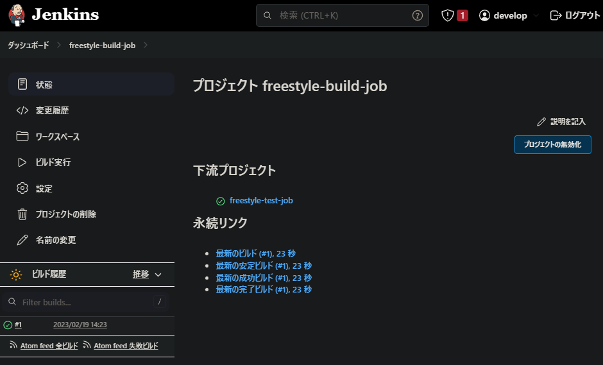This screenshot has height=365, width=603.
Task: Expand the develop user dropdown chevron
Action: [x=536, y=16]
